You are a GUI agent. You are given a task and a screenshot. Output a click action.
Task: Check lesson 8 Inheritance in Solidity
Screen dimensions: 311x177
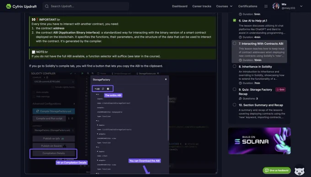(x=235, y=66)
